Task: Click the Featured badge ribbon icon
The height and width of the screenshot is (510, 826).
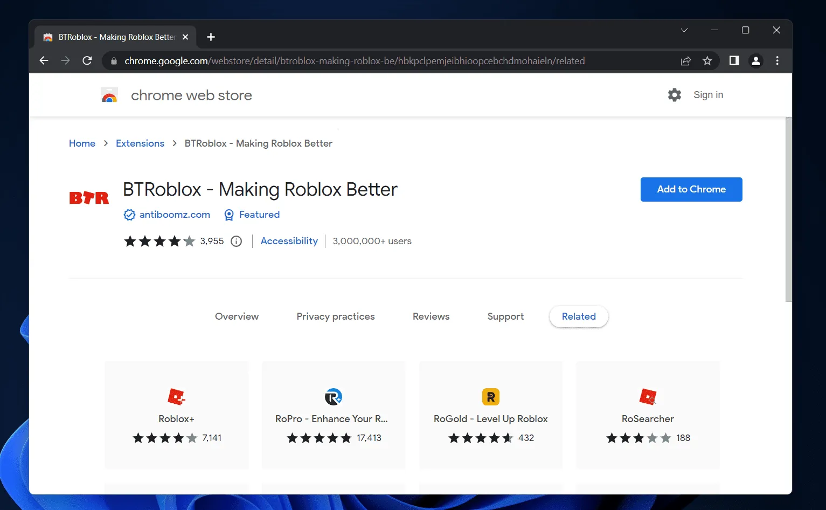Action: (229, 215)
